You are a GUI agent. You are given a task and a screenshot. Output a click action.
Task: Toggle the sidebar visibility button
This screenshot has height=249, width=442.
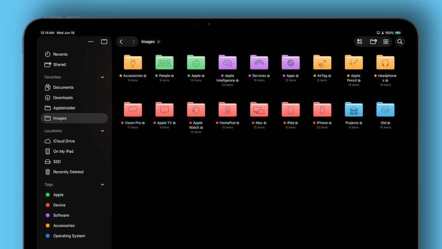tap(104, 42)
